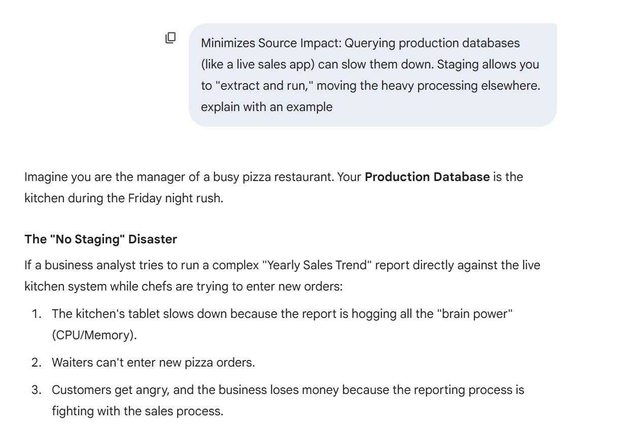The image size is (620, 433).
Task: Click the "(CPU/Memory)." text
Action: (94, 335)
